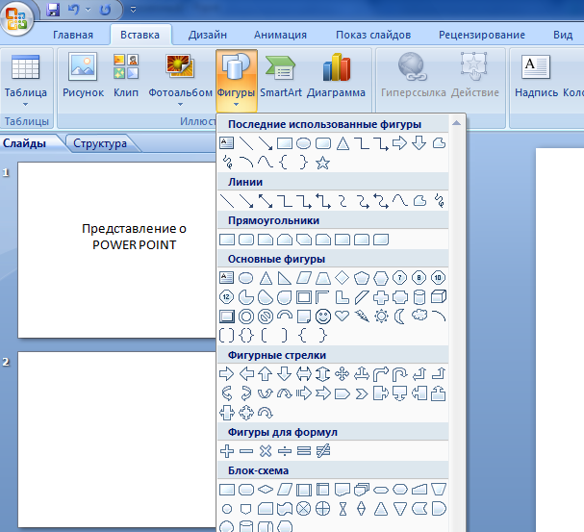Select the chevron arrow shape
Viewport: 584px width, 532px height.
pyautogui.click(x=362, y=393)
